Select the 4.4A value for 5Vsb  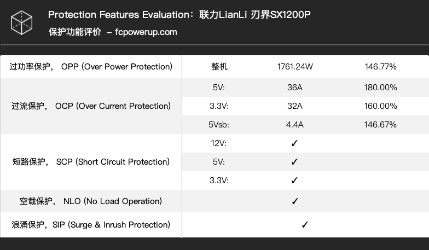coord(295,125)
